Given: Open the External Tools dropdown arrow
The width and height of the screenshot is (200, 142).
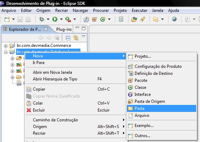Looking at the screenshot, I should coord(74,19).
